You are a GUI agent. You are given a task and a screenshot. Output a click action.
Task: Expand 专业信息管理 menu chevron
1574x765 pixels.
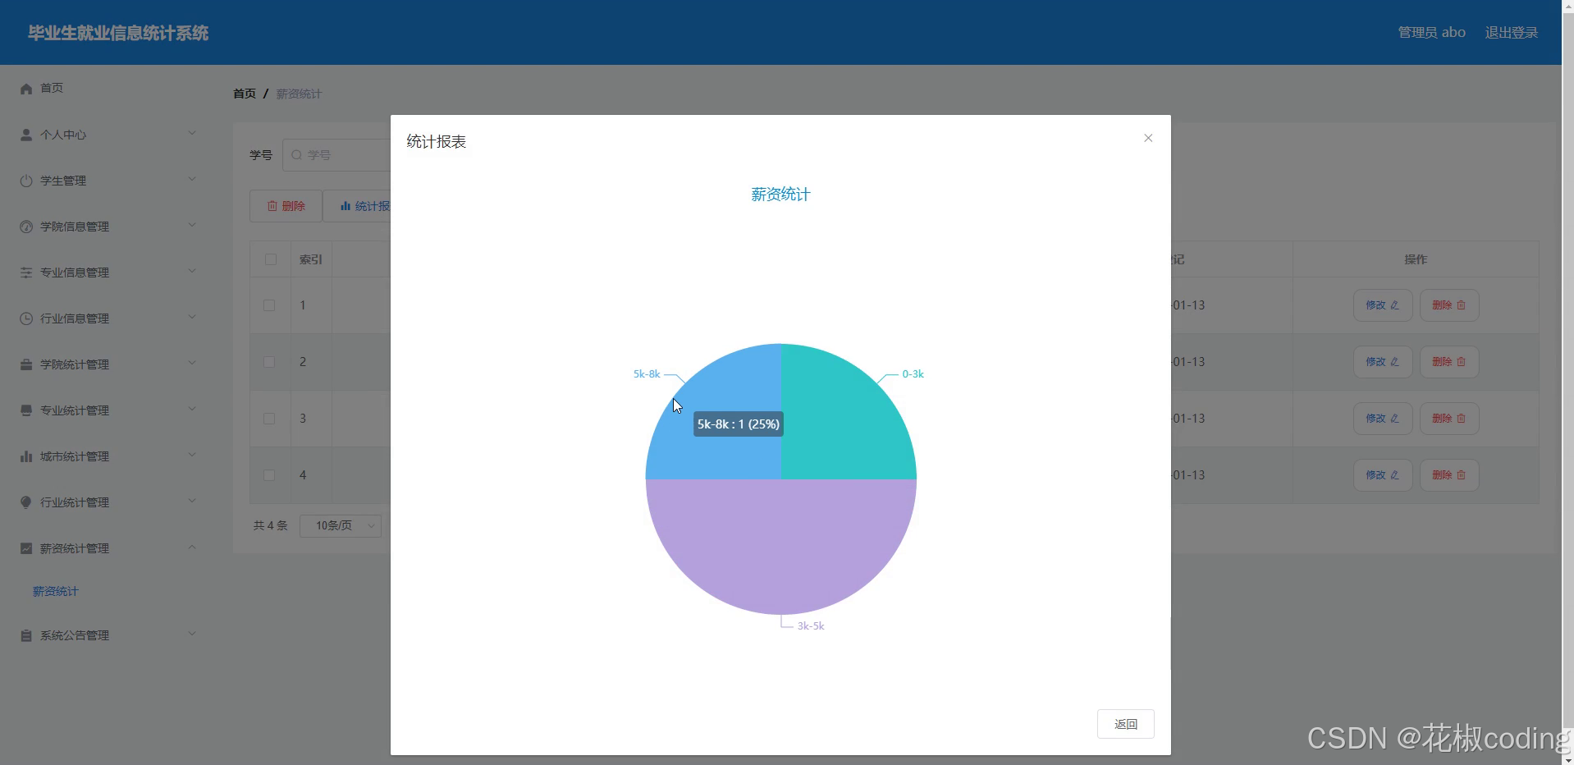pos(192,271)
